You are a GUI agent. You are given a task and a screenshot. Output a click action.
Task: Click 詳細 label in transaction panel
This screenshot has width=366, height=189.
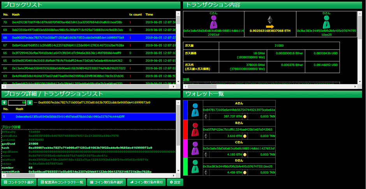186,79
